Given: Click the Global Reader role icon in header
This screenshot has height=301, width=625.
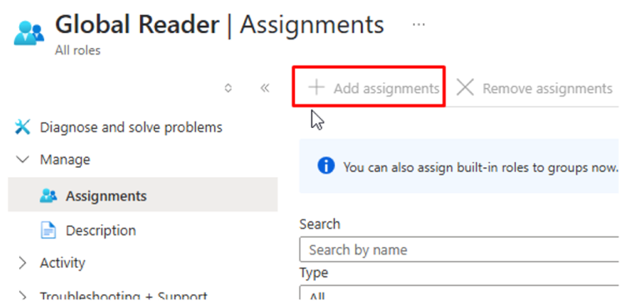Looking at the screenshot, I should (x=29, y=33).
